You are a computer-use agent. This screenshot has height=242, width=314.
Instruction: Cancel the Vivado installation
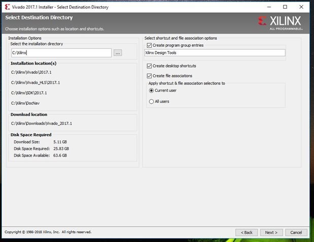(x=296, y=232)
